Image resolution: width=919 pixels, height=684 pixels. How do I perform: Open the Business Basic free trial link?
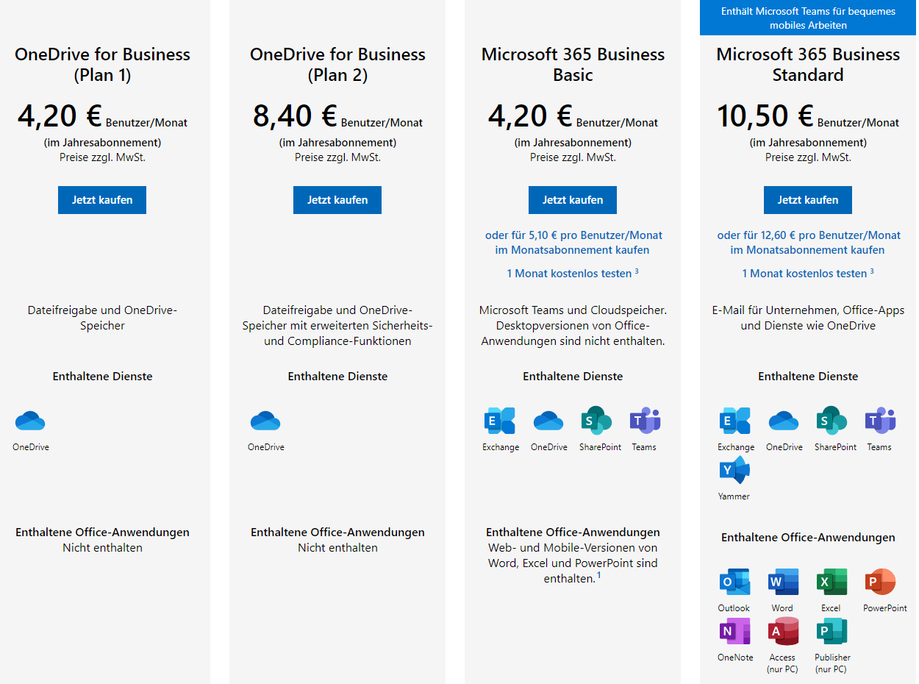(573, 272)
